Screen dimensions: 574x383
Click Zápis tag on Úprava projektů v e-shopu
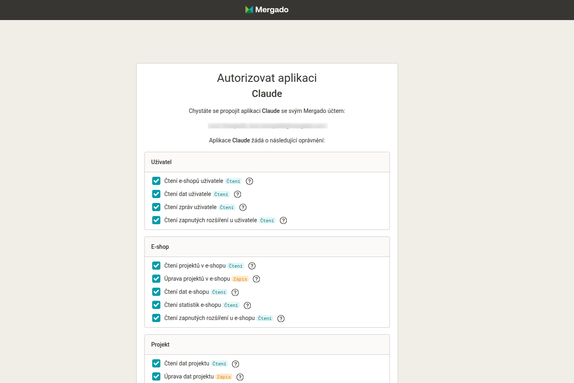(240, 279)
